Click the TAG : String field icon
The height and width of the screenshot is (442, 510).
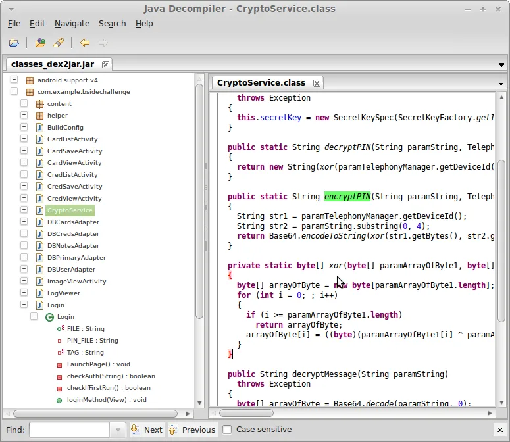coord(61,352)
